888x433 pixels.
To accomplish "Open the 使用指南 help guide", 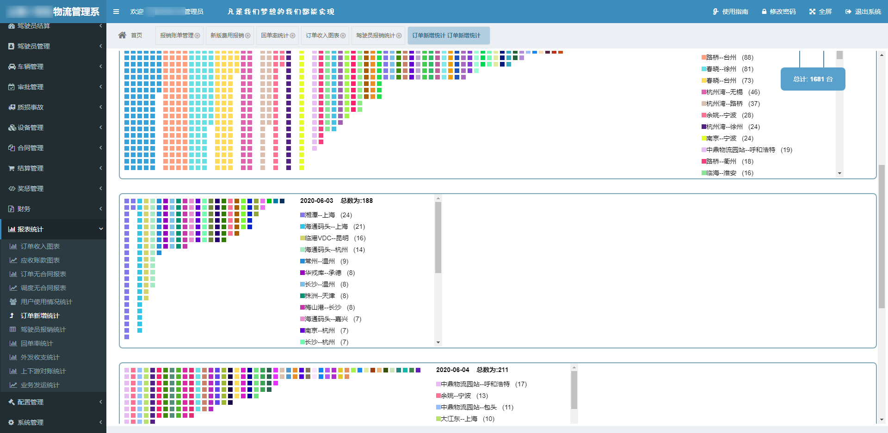I will (730, 12).
